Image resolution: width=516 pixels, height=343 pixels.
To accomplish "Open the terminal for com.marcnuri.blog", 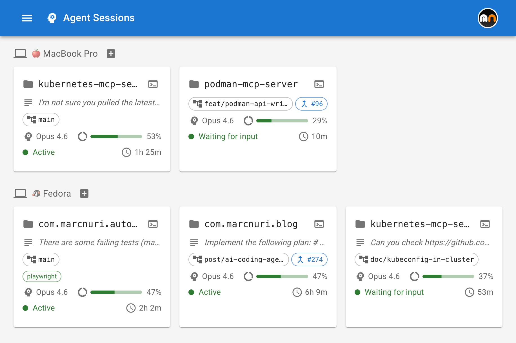I will pos(319,224).
